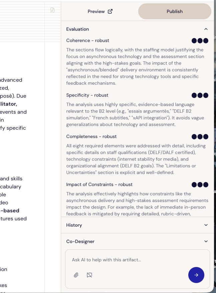
Task: Click the document edit icon above the page
Action: point(52,10)
